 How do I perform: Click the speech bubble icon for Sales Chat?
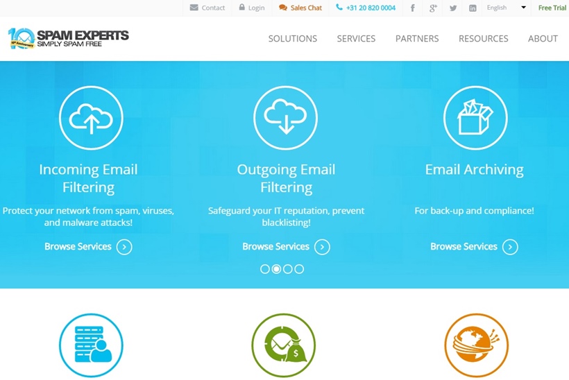[283, 8]
